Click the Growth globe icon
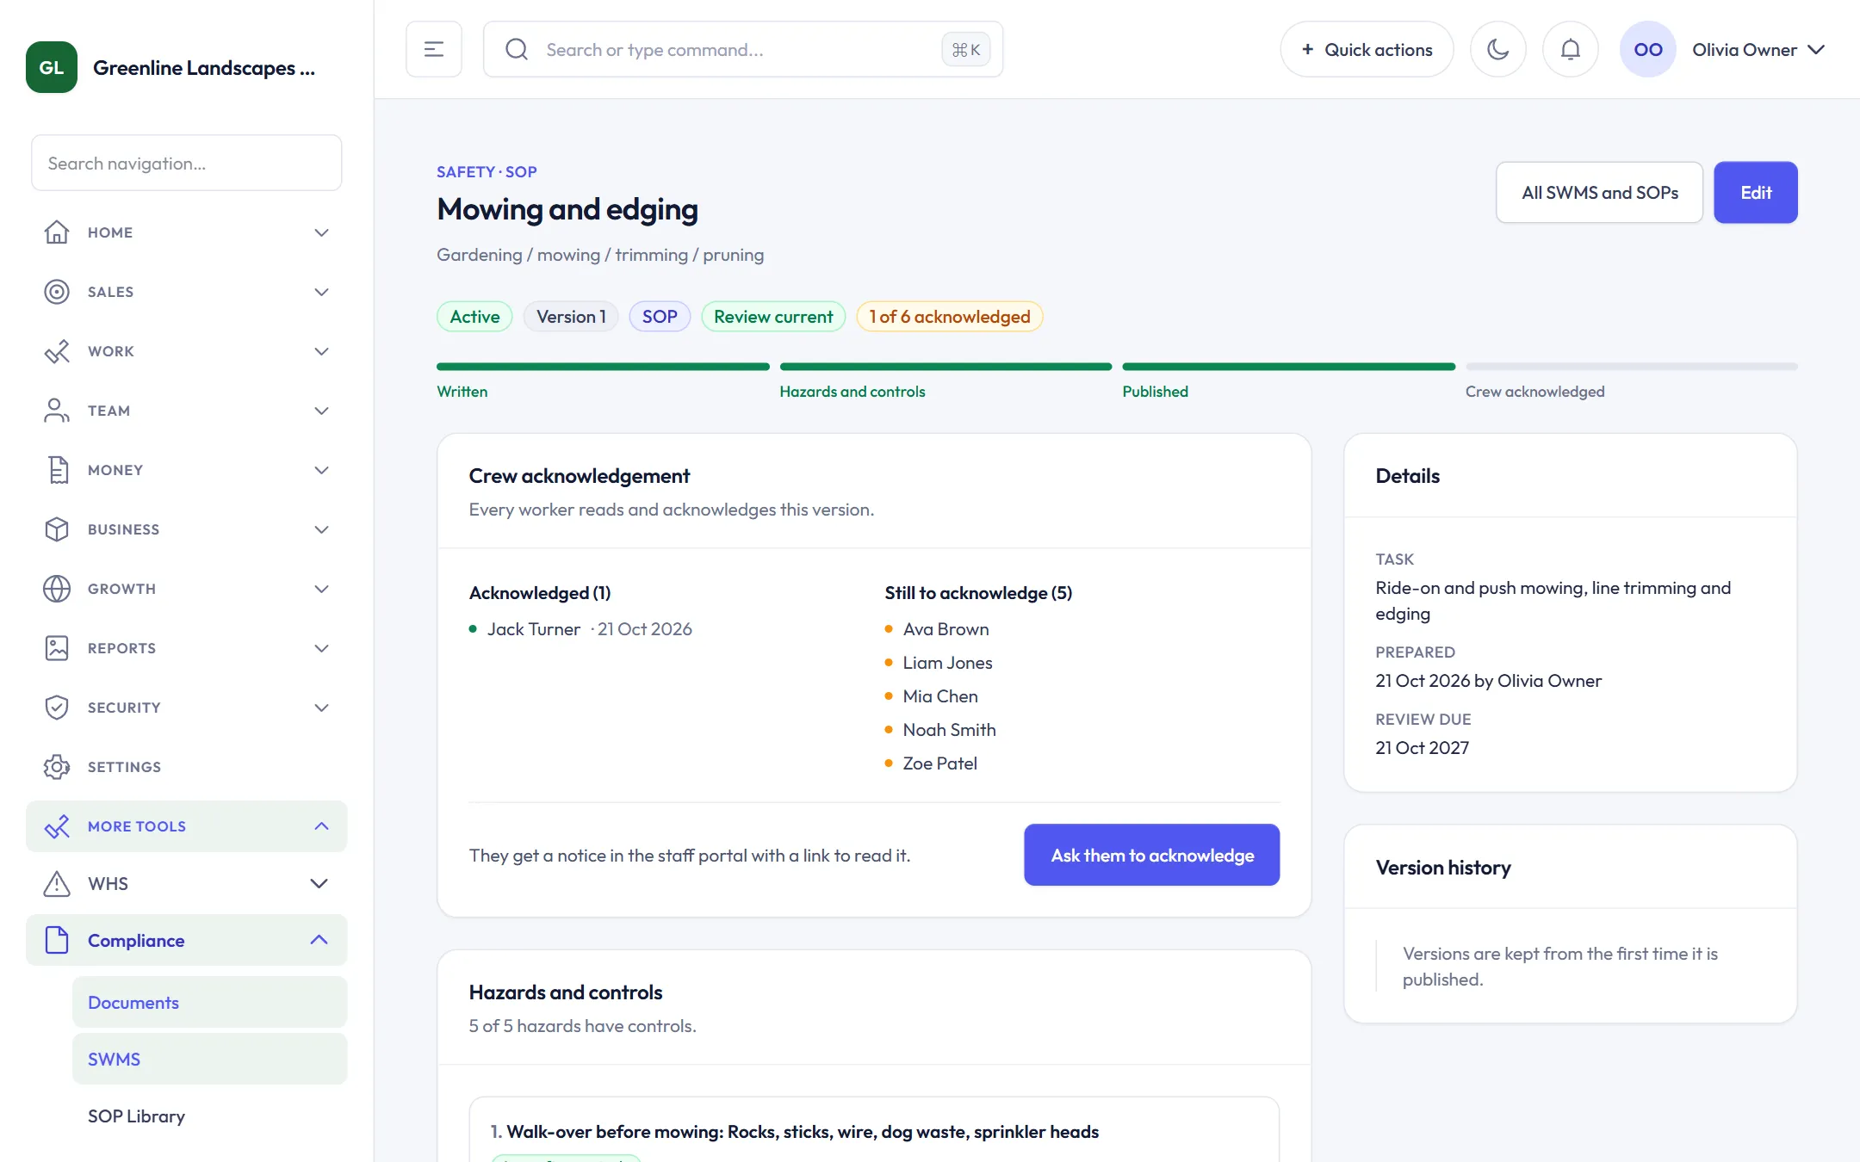Viewport: 1860px width, 1162px height. click(x=57, y=589)
